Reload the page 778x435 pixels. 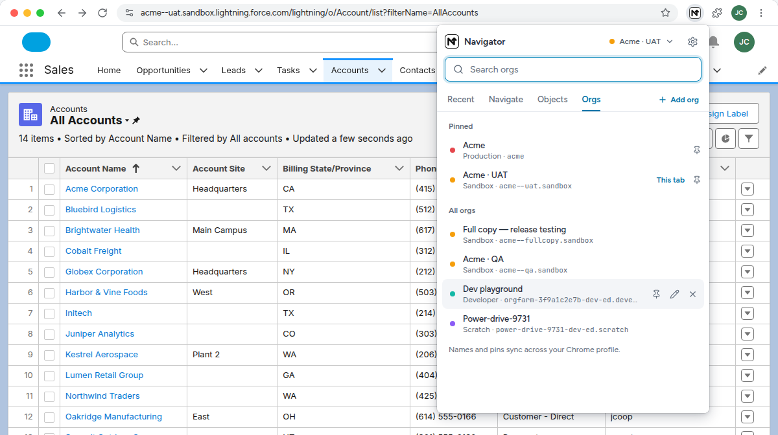coord(102,13)
